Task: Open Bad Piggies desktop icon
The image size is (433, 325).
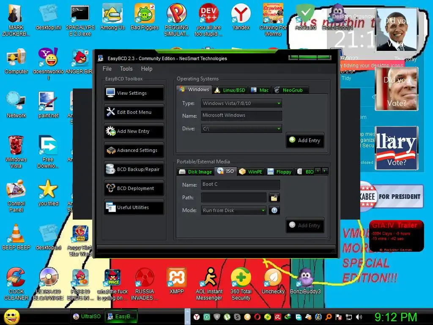Action: (x=145, y=17)
